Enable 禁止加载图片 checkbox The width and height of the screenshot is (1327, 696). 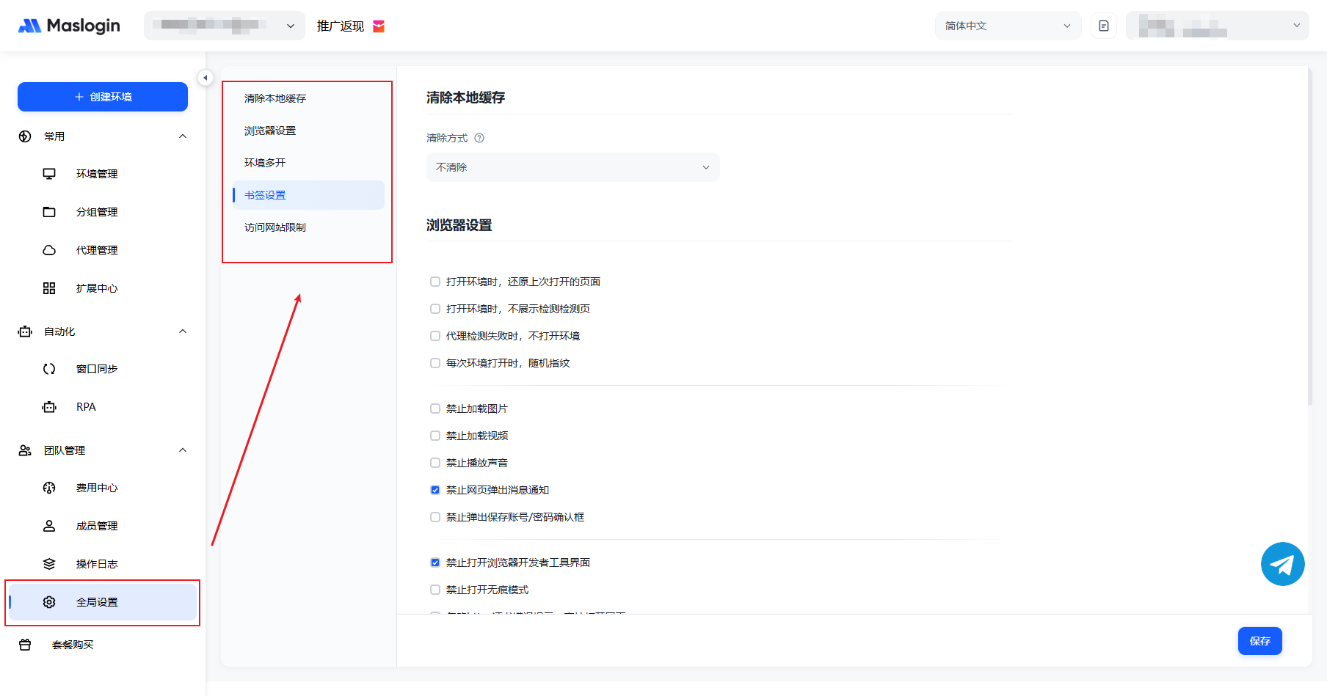click(435, 409)
